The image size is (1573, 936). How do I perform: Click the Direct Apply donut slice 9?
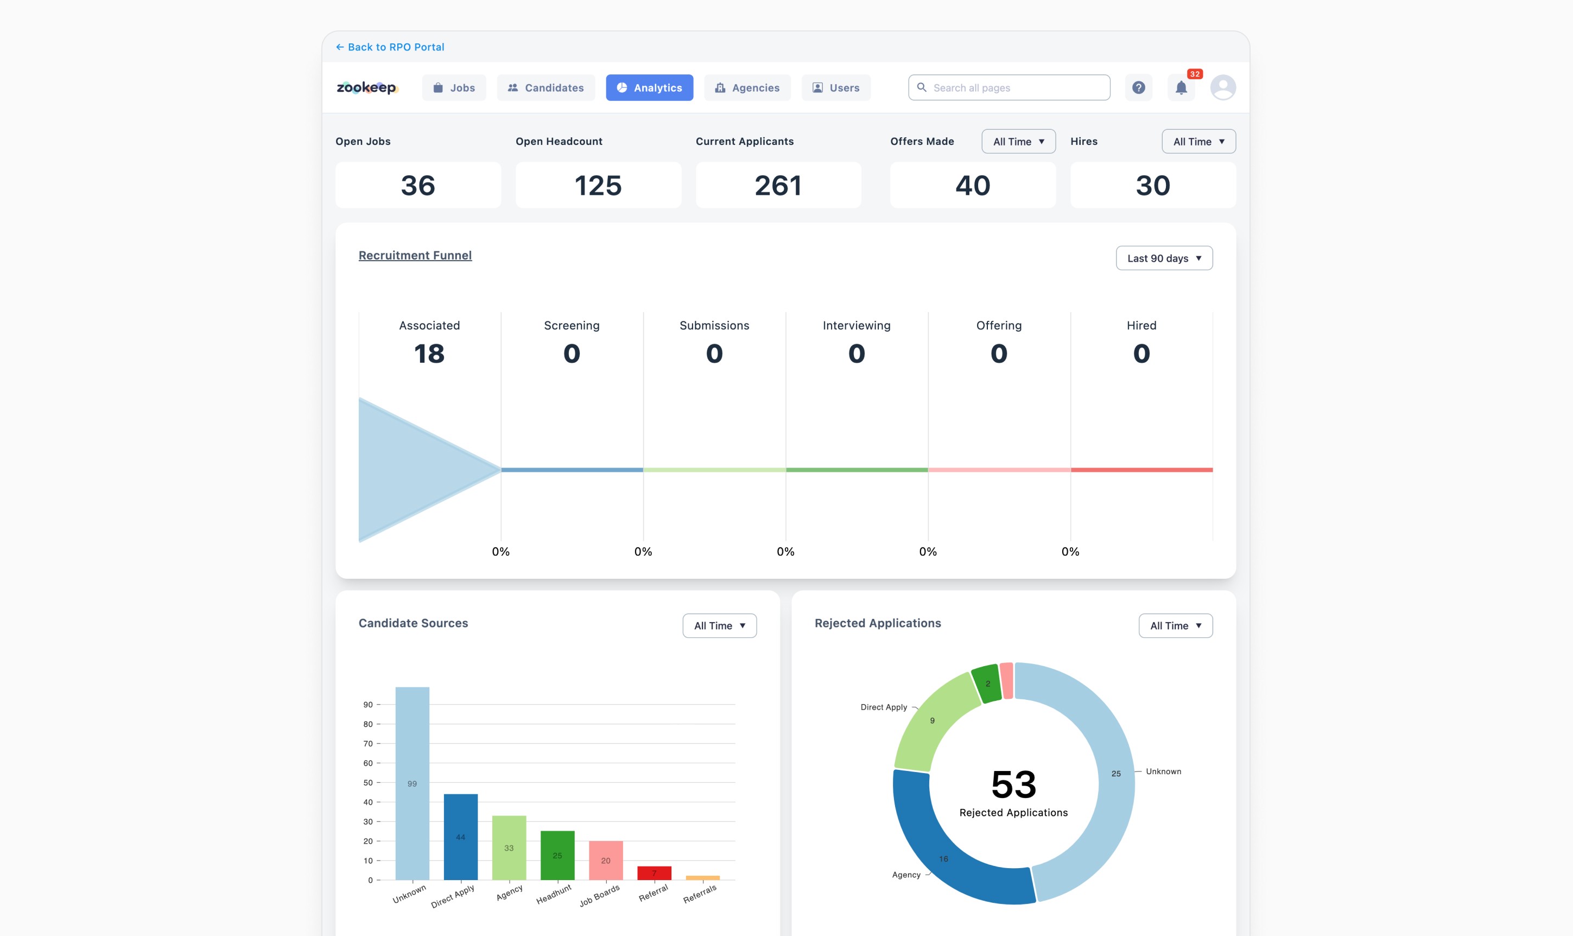point(933,720)
